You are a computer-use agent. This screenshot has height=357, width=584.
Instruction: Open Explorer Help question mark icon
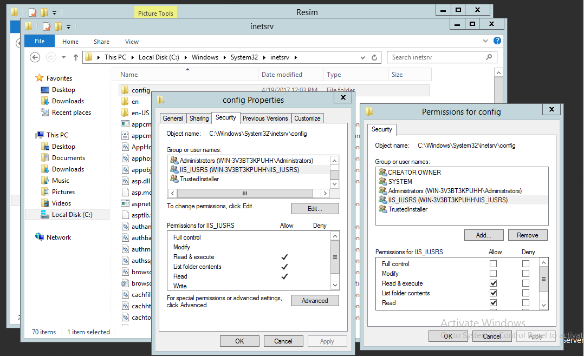click(497, 41)
